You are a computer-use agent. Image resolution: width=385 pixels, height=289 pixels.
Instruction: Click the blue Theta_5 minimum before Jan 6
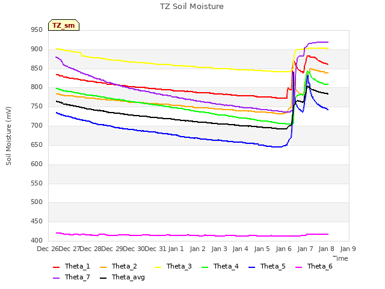pos(276,147)
